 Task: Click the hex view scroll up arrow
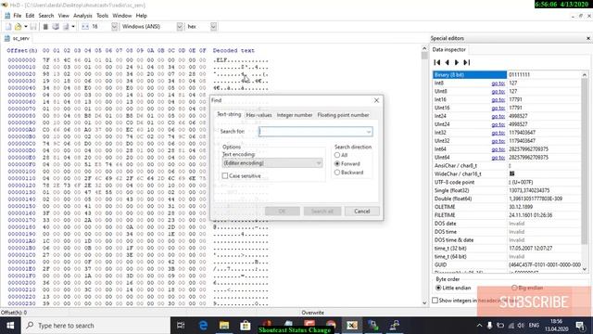(424, 49)
